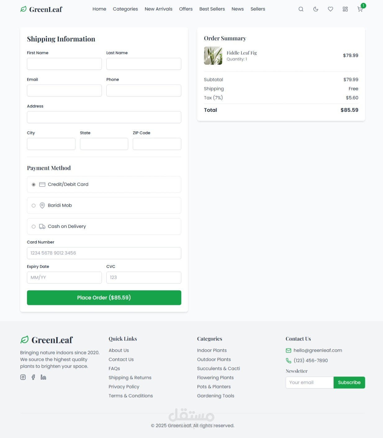Select Cash on Delivery radio button
Image resolution: width=383 pixels, height=438 pixels.
tap(34, 227)
